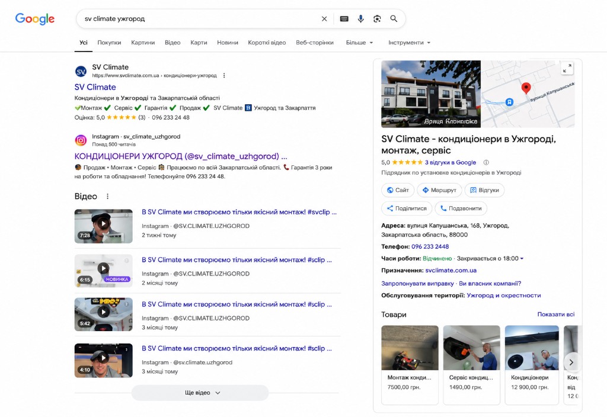Switch to the Покупки tab
This screenshot has width=607, height=417.
click(x=109, y=43)
